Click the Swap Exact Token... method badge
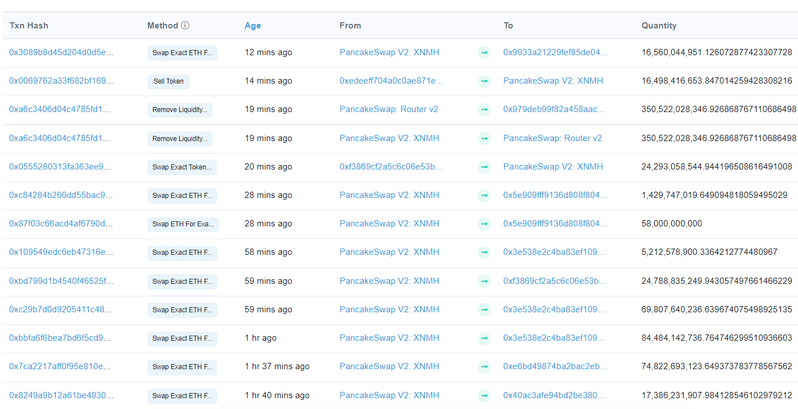 [182, 167]
